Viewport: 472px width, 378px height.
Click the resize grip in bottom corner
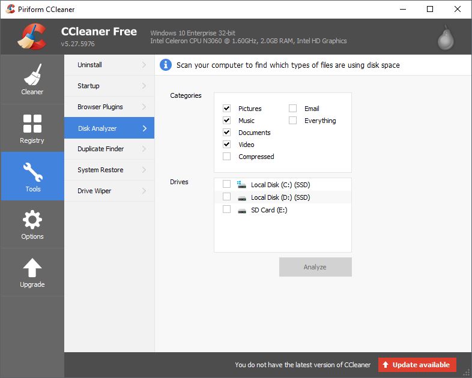pyautogui.click(x=467, y=373)
